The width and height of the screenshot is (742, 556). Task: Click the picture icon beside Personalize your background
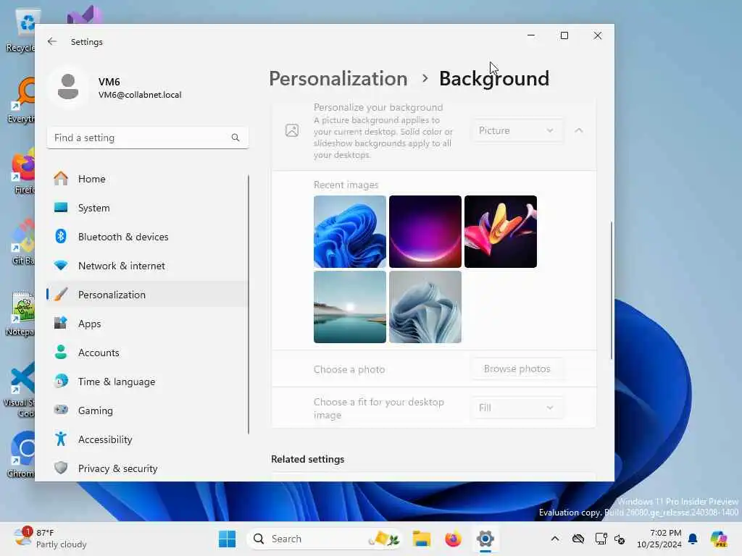click(x=292, y=130)
